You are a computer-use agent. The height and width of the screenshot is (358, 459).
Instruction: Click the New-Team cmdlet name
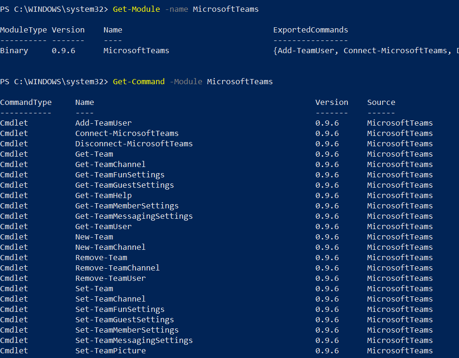[94, 237]
